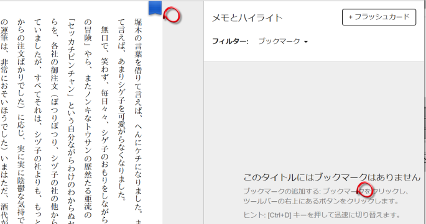The width and height of the screenshot is (426, 224).
Task: Open the ブックマーク filter dropdown
Action: (282, 41)
